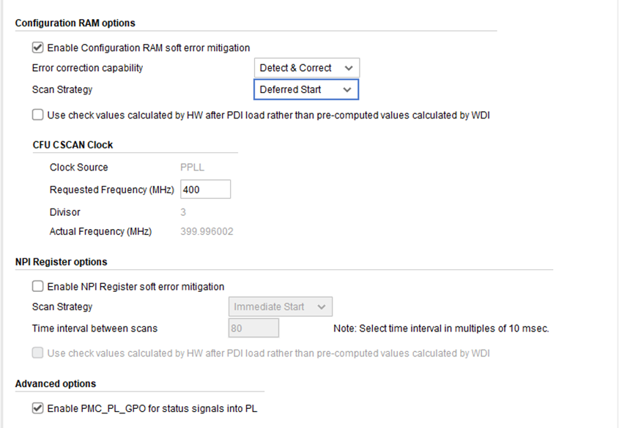Click the NPI Register options section heading

pyautogui.click(x=61, y=262)
